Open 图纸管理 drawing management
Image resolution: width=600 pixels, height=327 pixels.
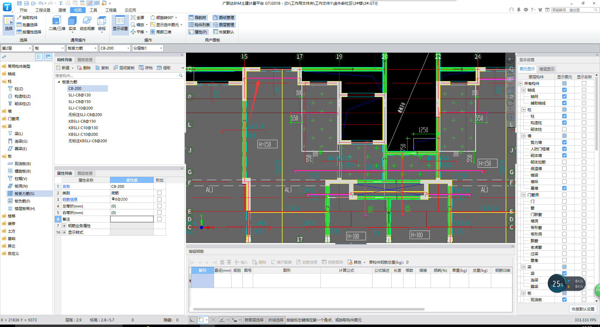pos(224,17)
